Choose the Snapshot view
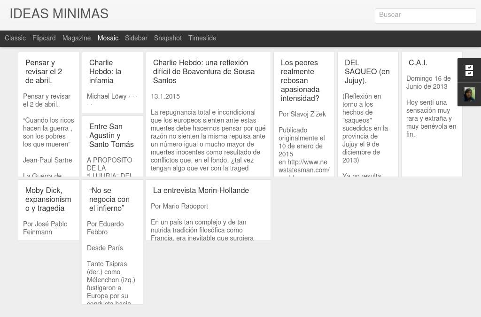The height and width of the screenshot is (317, 481). (168, 39)
